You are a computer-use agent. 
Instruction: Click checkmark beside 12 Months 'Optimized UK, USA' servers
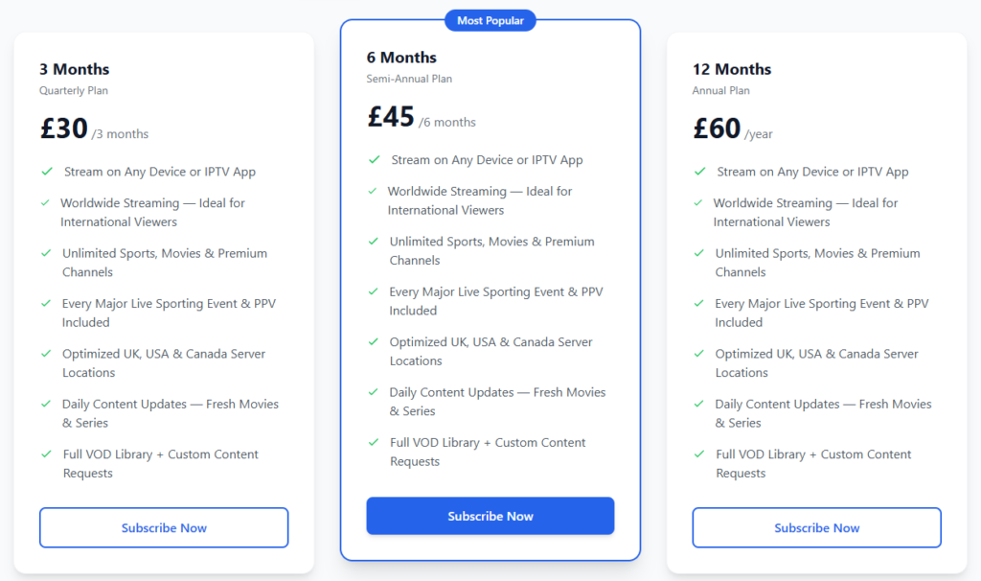point(699,354)
